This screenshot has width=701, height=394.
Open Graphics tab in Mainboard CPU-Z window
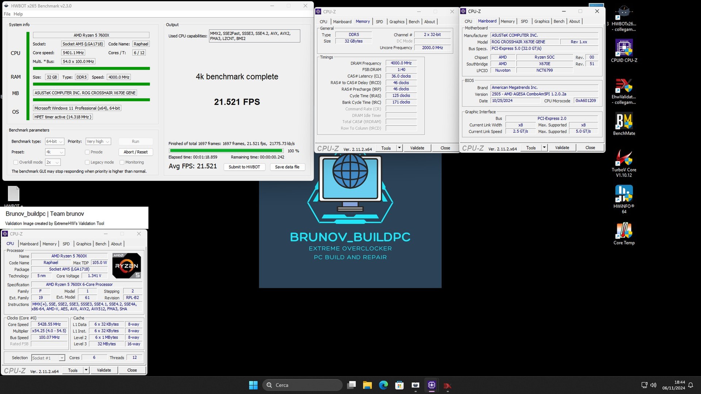tap(542, 21)
